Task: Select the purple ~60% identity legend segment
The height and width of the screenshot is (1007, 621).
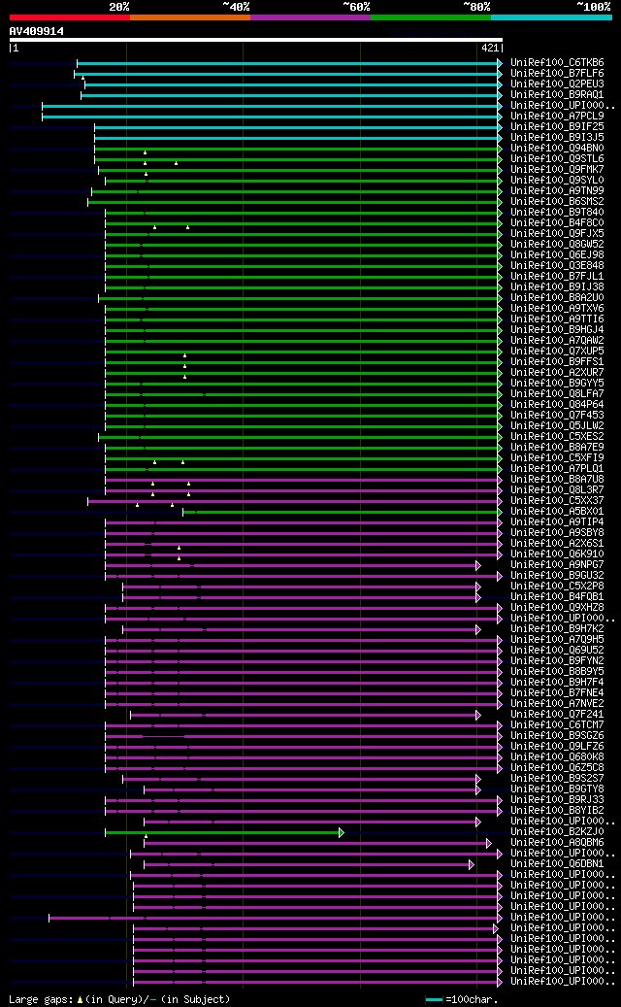Action: [x=310, y=17]
